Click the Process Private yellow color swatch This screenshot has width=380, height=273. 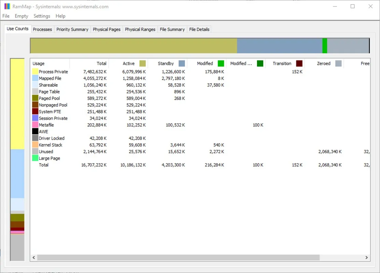[x=35, y=71]
